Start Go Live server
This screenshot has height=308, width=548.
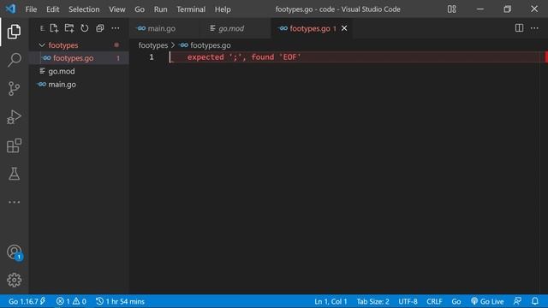[487, 301]
